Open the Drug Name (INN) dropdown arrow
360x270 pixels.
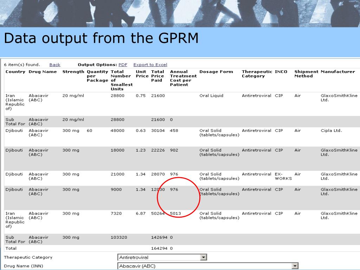(x=295, y=266)
